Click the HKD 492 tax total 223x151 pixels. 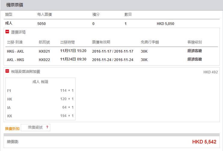tap(210, 72)
